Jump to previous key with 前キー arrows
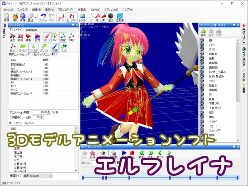This screenshot has height=186, width=248. (x=142, y=155)
